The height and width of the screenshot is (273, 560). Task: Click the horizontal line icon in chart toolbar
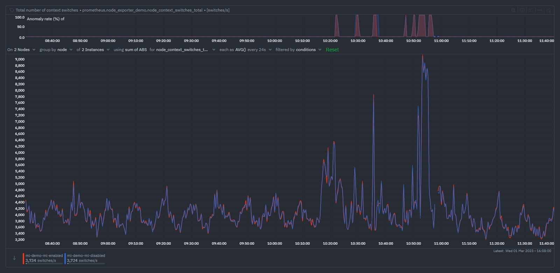(540, 10)
